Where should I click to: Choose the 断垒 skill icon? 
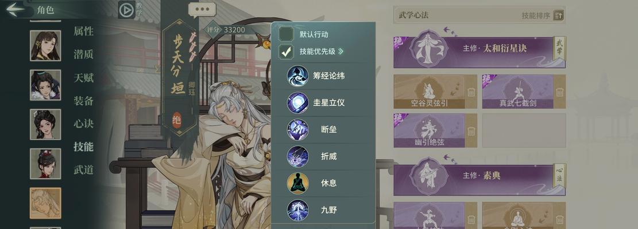[x=298, y=130]
